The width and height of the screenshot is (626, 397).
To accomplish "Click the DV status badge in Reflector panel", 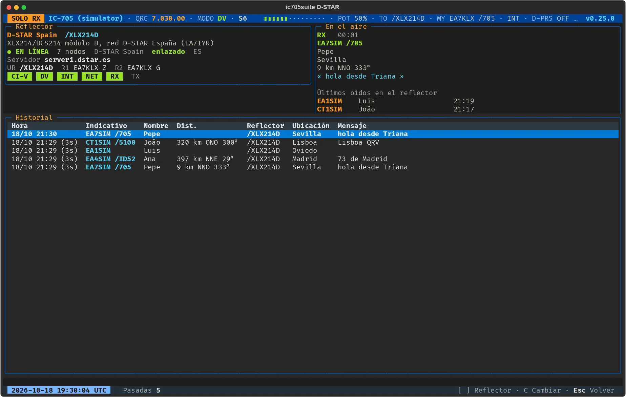I will point(44,77).
